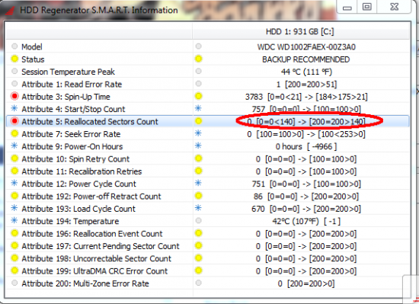The height and width of the screenshot is (304, 419).
Task: Click the WDC WD1002FAEX-00Z3A0 model value
Action: (x=306, y=47)
